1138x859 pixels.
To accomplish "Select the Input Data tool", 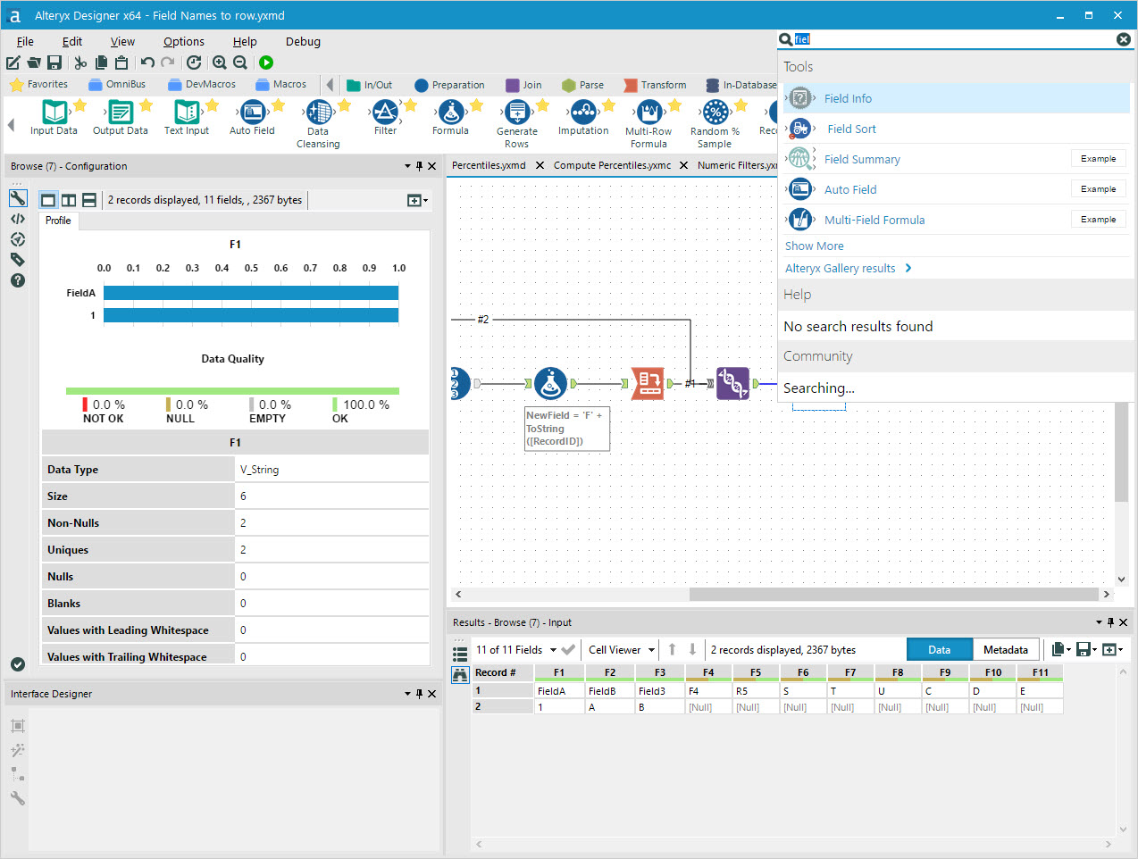I will coord(54,117).
